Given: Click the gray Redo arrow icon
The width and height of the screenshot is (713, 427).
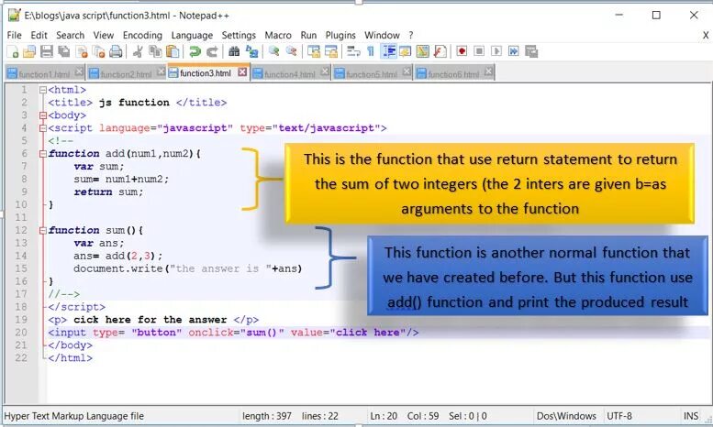Looking at the screenshot, I should click(x=212, y=52).
